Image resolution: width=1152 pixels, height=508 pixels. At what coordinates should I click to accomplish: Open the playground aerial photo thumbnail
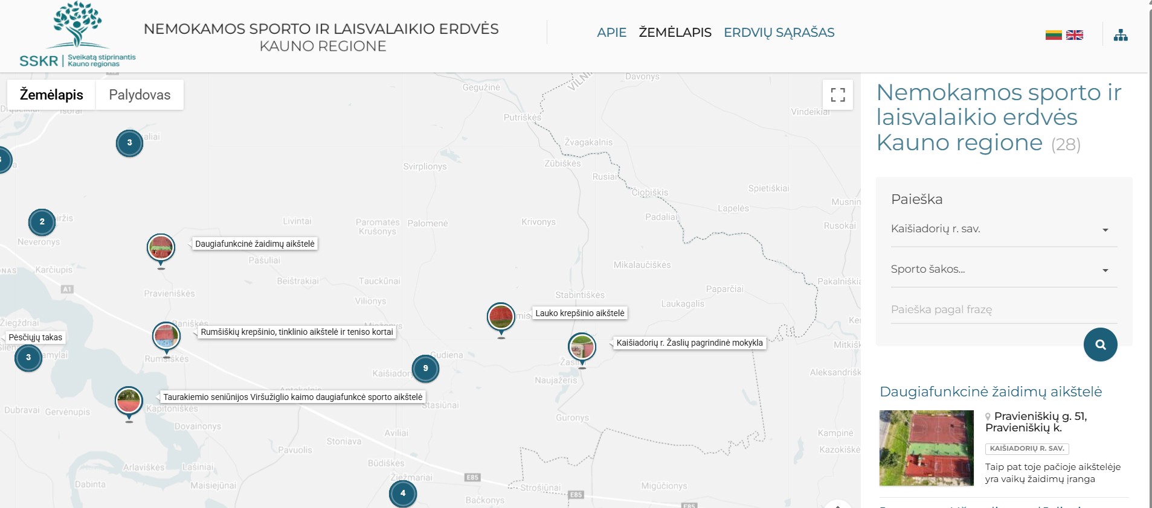[926, 448]
